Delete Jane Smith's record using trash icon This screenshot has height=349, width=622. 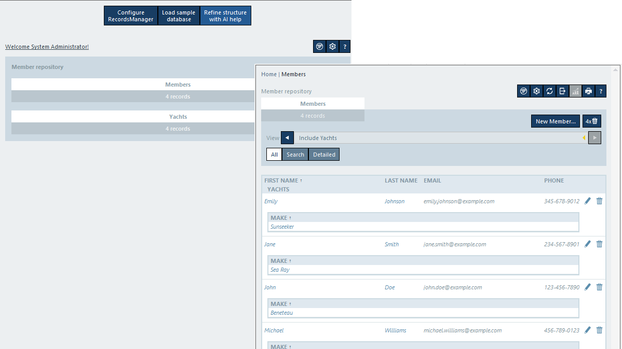tap(599, 244)
